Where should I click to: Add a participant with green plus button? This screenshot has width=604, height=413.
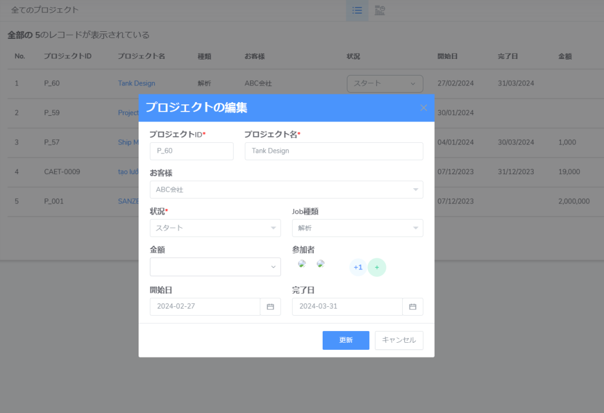point(377,267)
